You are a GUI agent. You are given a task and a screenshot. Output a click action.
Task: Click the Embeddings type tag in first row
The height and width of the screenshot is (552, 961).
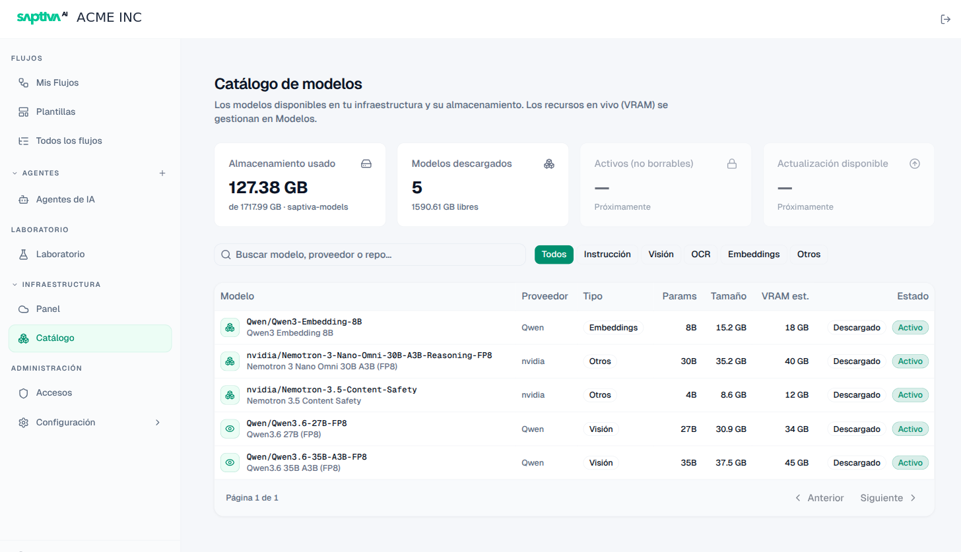[613, 327]
